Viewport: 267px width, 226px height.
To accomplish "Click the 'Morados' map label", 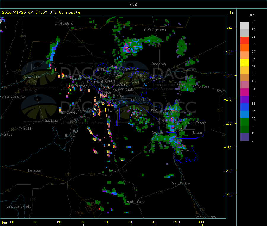I will pos(34,170).
